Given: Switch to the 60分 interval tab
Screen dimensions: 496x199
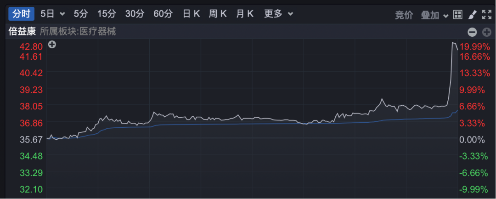Looking at the screenshot, I should point(163,14).
